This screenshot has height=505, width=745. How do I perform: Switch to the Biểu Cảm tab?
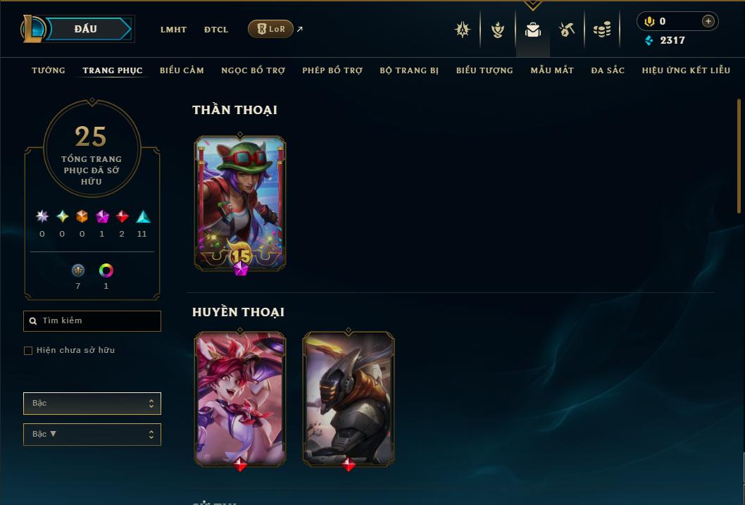[x=182, y=70]
